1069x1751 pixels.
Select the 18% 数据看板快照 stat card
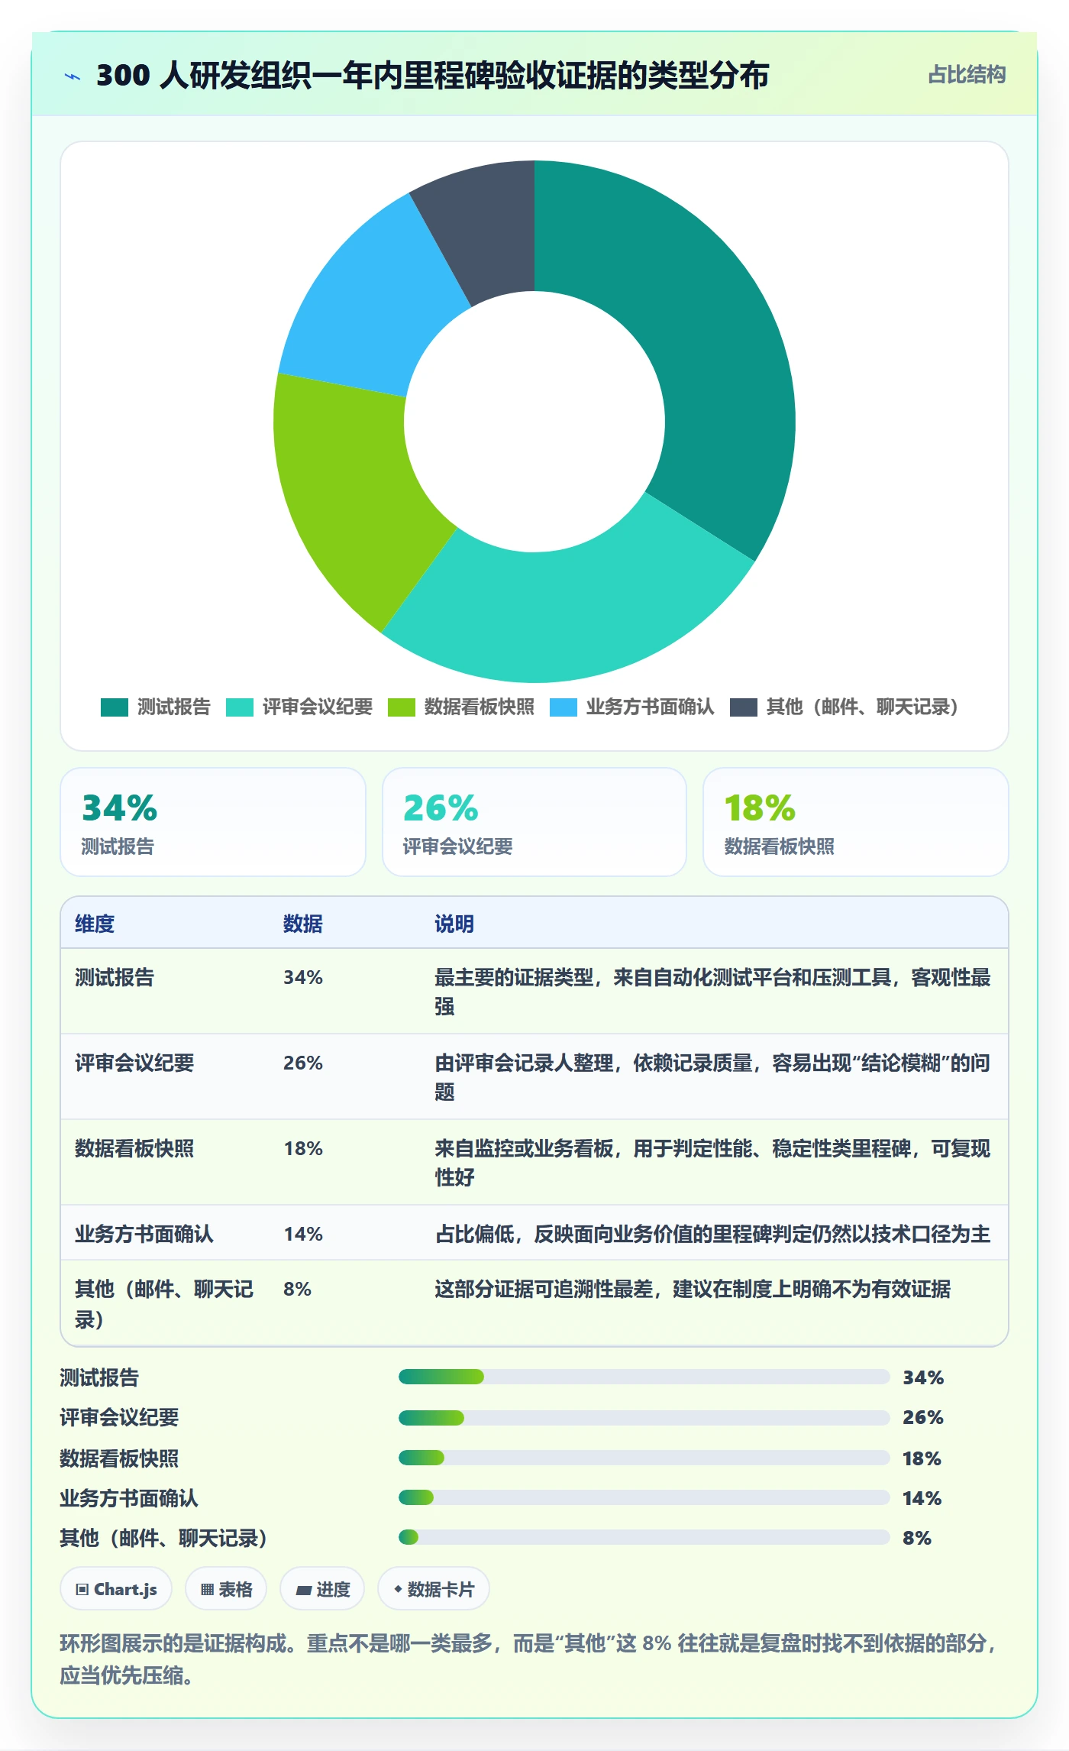(856, 822)
